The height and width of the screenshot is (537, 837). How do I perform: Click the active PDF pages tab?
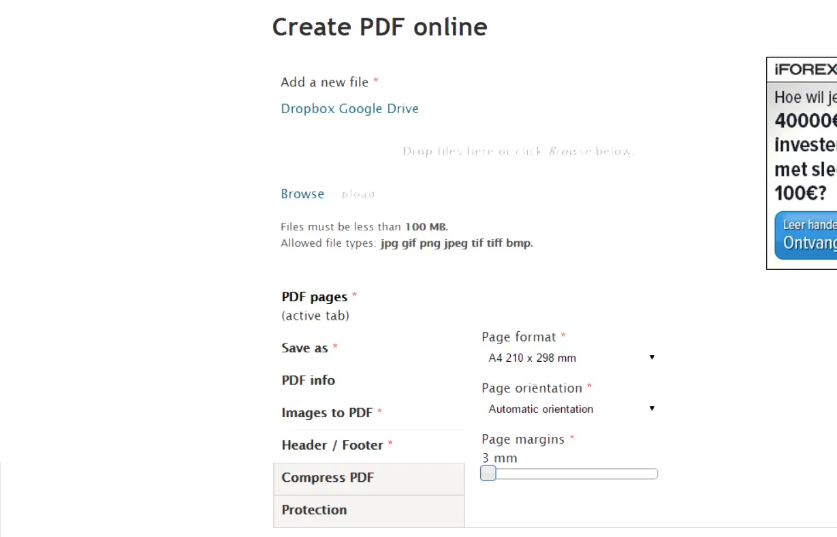point(315,296)
